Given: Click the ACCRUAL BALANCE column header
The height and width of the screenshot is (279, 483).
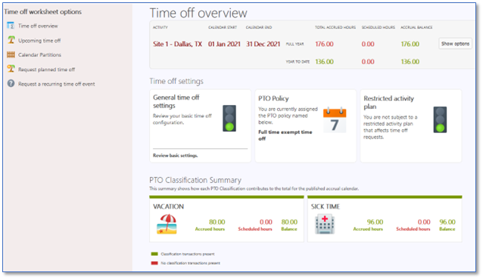Looking at the screenshot, I should coord(416,27).
